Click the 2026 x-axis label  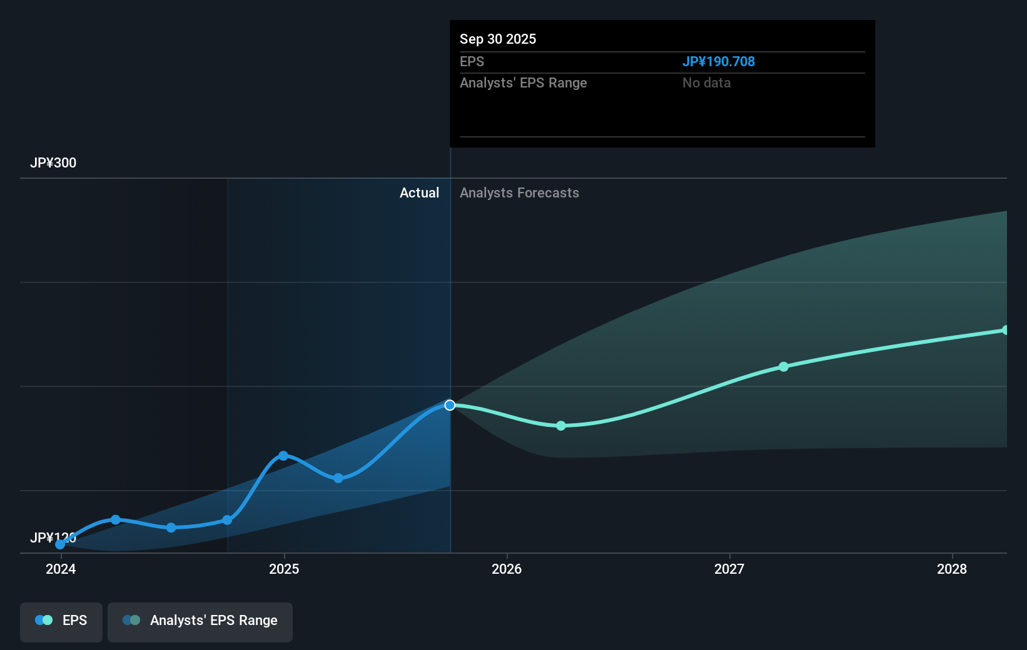pos(507,569)
